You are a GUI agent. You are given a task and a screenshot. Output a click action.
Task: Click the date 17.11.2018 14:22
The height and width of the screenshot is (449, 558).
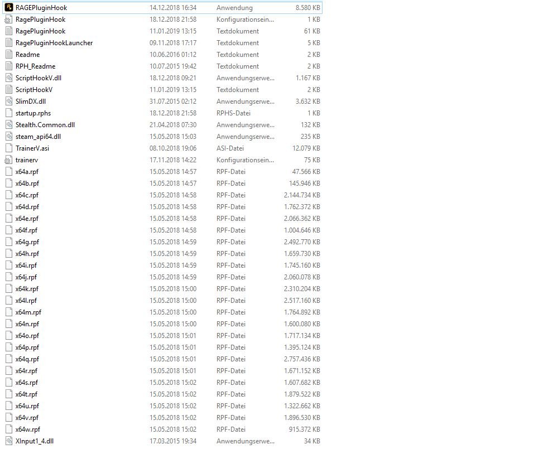[x=173, y=160]
